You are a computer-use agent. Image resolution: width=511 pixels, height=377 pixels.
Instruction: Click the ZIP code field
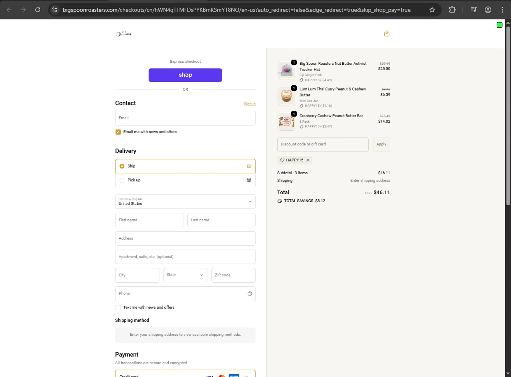233,275
